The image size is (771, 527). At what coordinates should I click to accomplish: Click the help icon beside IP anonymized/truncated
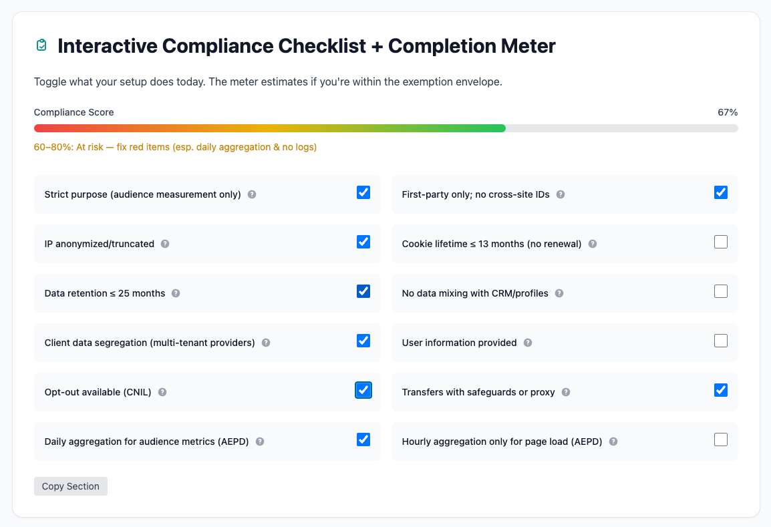[164, 244]
